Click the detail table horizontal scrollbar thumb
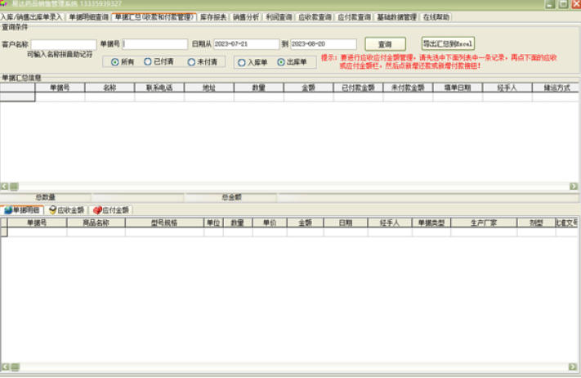The height and width of the screenshot is (378, 581). 15,367
